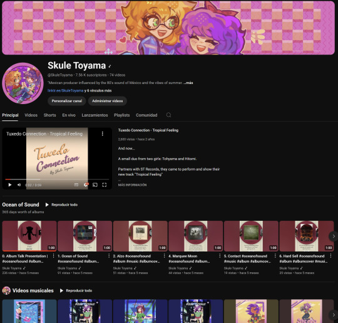Mute the featured video volume
Screen dimensions: 338x323
19,185
